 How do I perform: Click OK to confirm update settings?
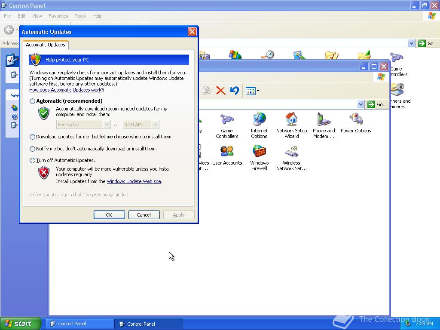(x=109, y=214)
